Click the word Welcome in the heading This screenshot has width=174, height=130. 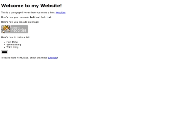[12, 6]
